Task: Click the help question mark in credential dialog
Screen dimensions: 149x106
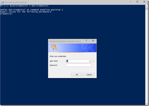Action: (86, 41)
